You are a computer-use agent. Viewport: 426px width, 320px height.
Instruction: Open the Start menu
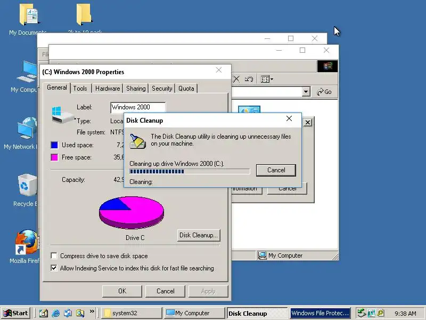[x=17, y=313]
